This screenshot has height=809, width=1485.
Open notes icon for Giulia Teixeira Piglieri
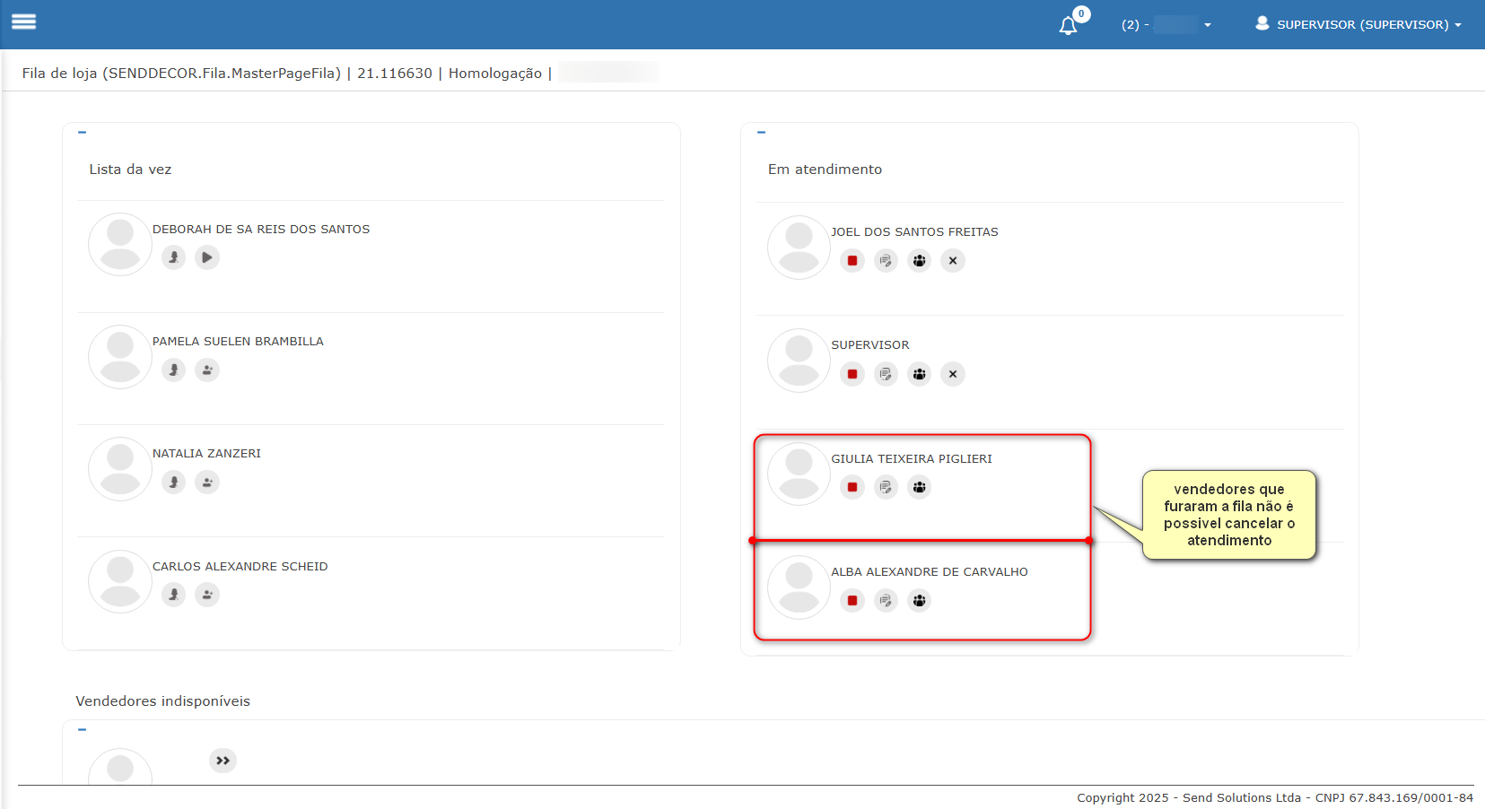[886, 487]
